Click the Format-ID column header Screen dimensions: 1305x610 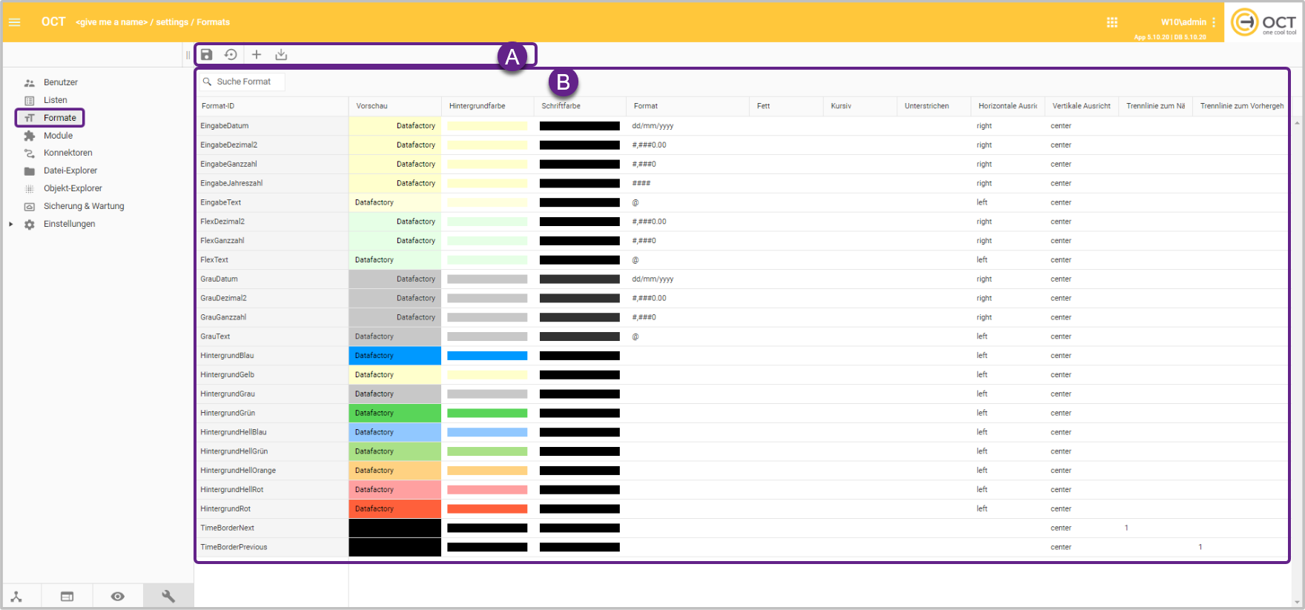click(218, 106)
